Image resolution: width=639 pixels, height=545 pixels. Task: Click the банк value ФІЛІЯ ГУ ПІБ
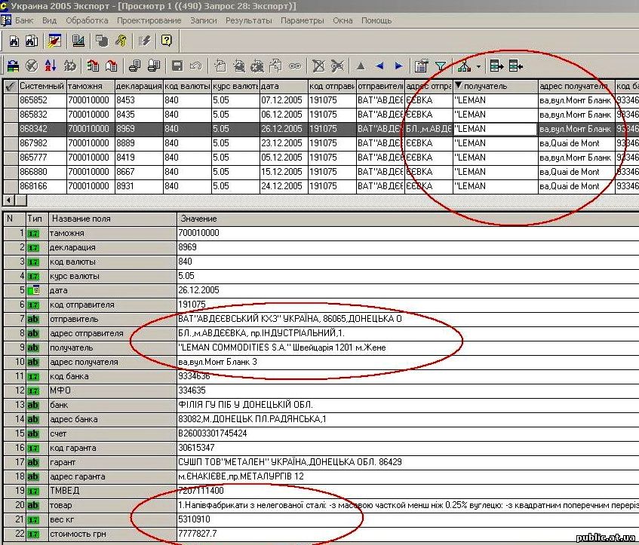407,405
